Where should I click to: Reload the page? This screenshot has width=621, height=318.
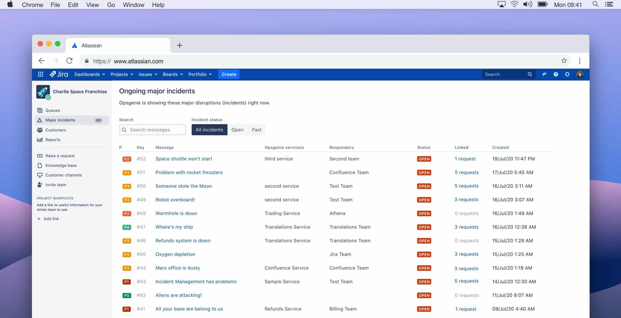69,61
